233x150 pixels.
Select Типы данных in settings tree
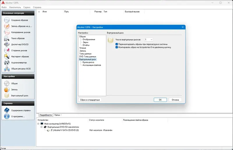[85, 54]
